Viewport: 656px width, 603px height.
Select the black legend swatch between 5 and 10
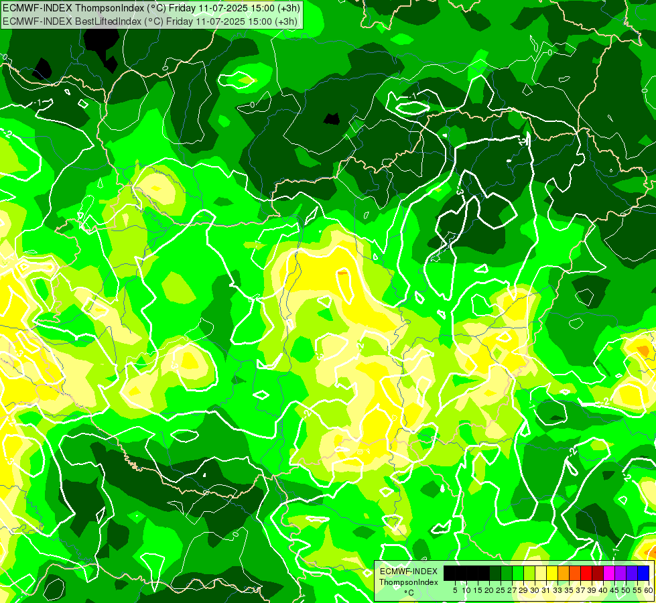(x=461, y=574)
